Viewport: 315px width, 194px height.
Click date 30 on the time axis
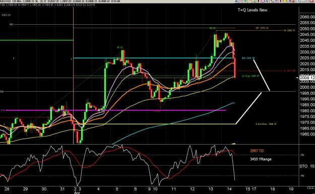[x=44, y=189]
